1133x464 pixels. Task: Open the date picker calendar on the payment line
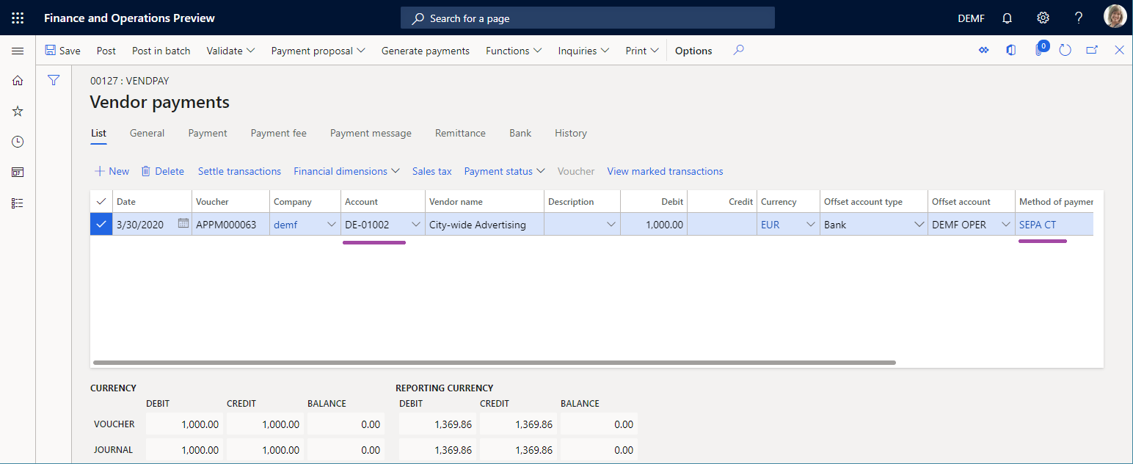(183, 224)
